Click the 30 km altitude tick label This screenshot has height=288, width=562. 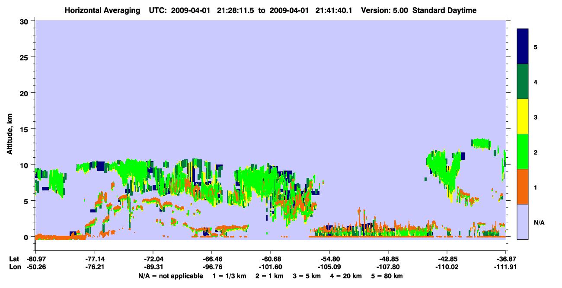point(26,21)
